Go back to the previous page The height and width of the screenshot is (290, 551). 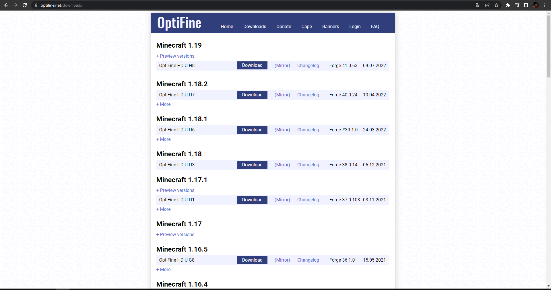point(6,5)
